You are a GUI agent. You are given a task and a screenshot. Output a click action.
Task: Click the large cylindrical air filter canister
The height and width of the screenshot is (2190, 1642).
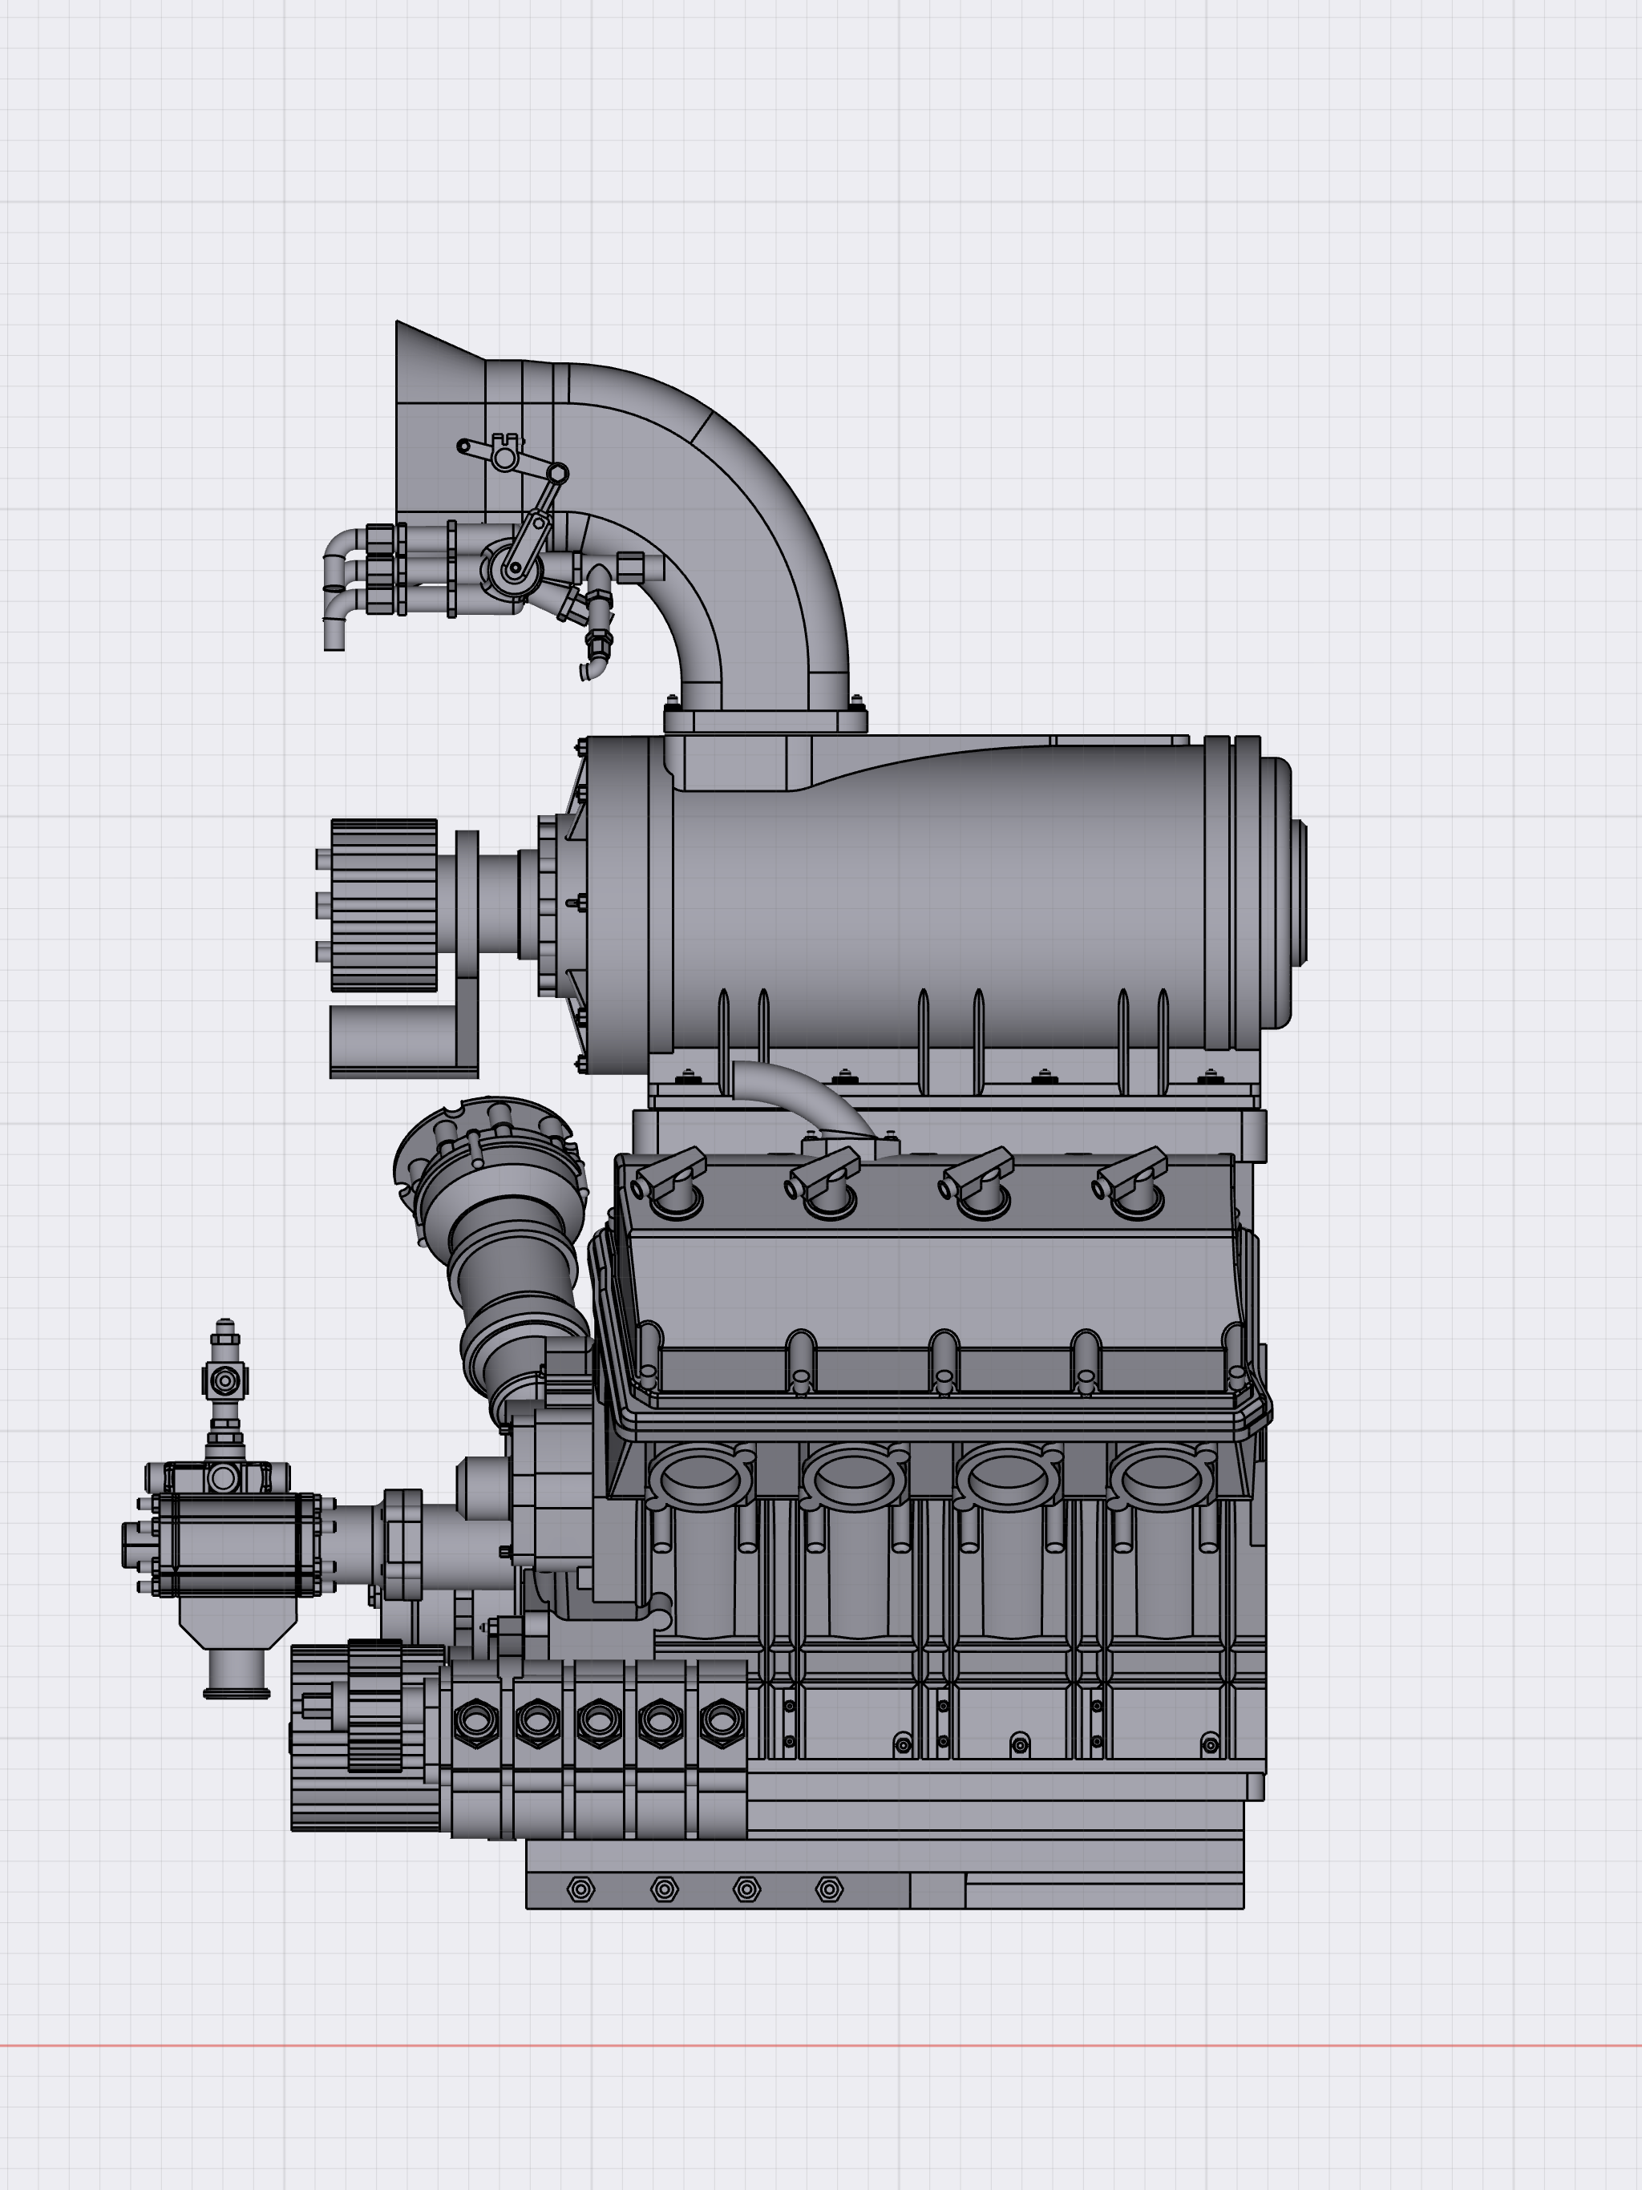point(940,891)
